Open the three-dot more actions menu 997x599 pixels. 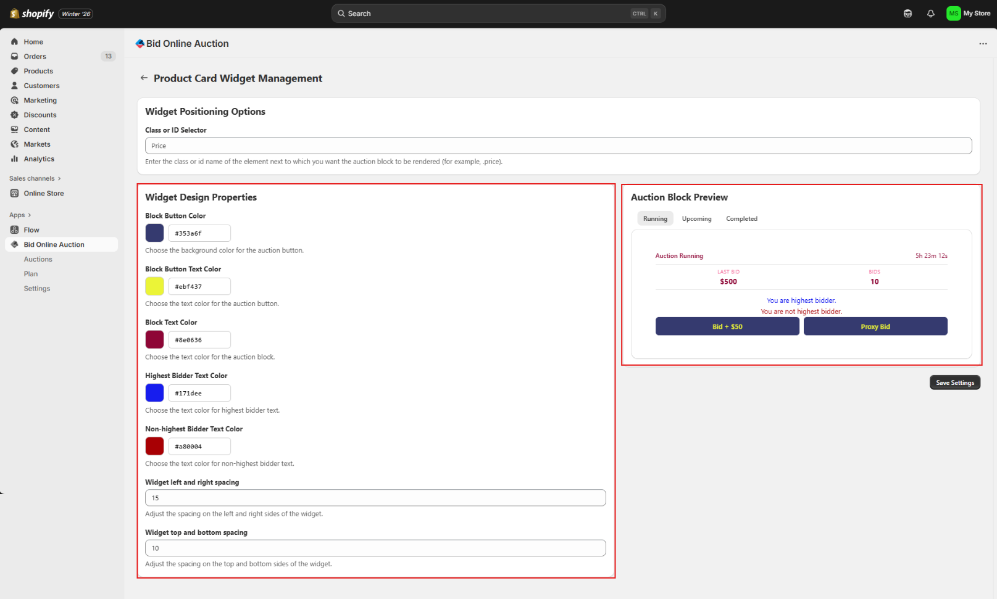tap(982, 44)
